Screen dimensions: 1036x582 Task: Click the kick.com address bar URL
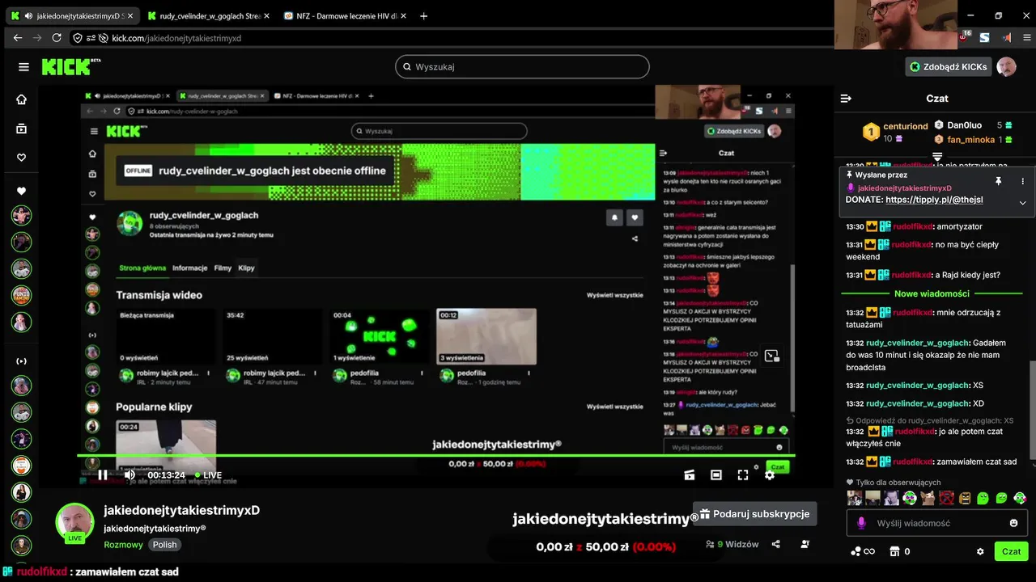[176, 38]
